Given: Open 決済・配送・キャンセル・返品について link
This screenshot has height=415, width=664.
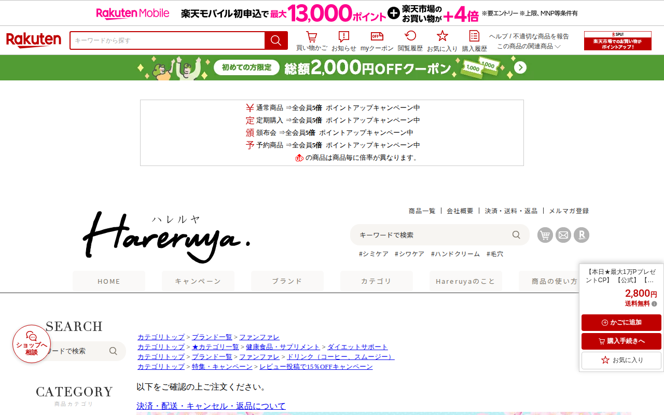Looking at the screenshot, I should 211,406.
